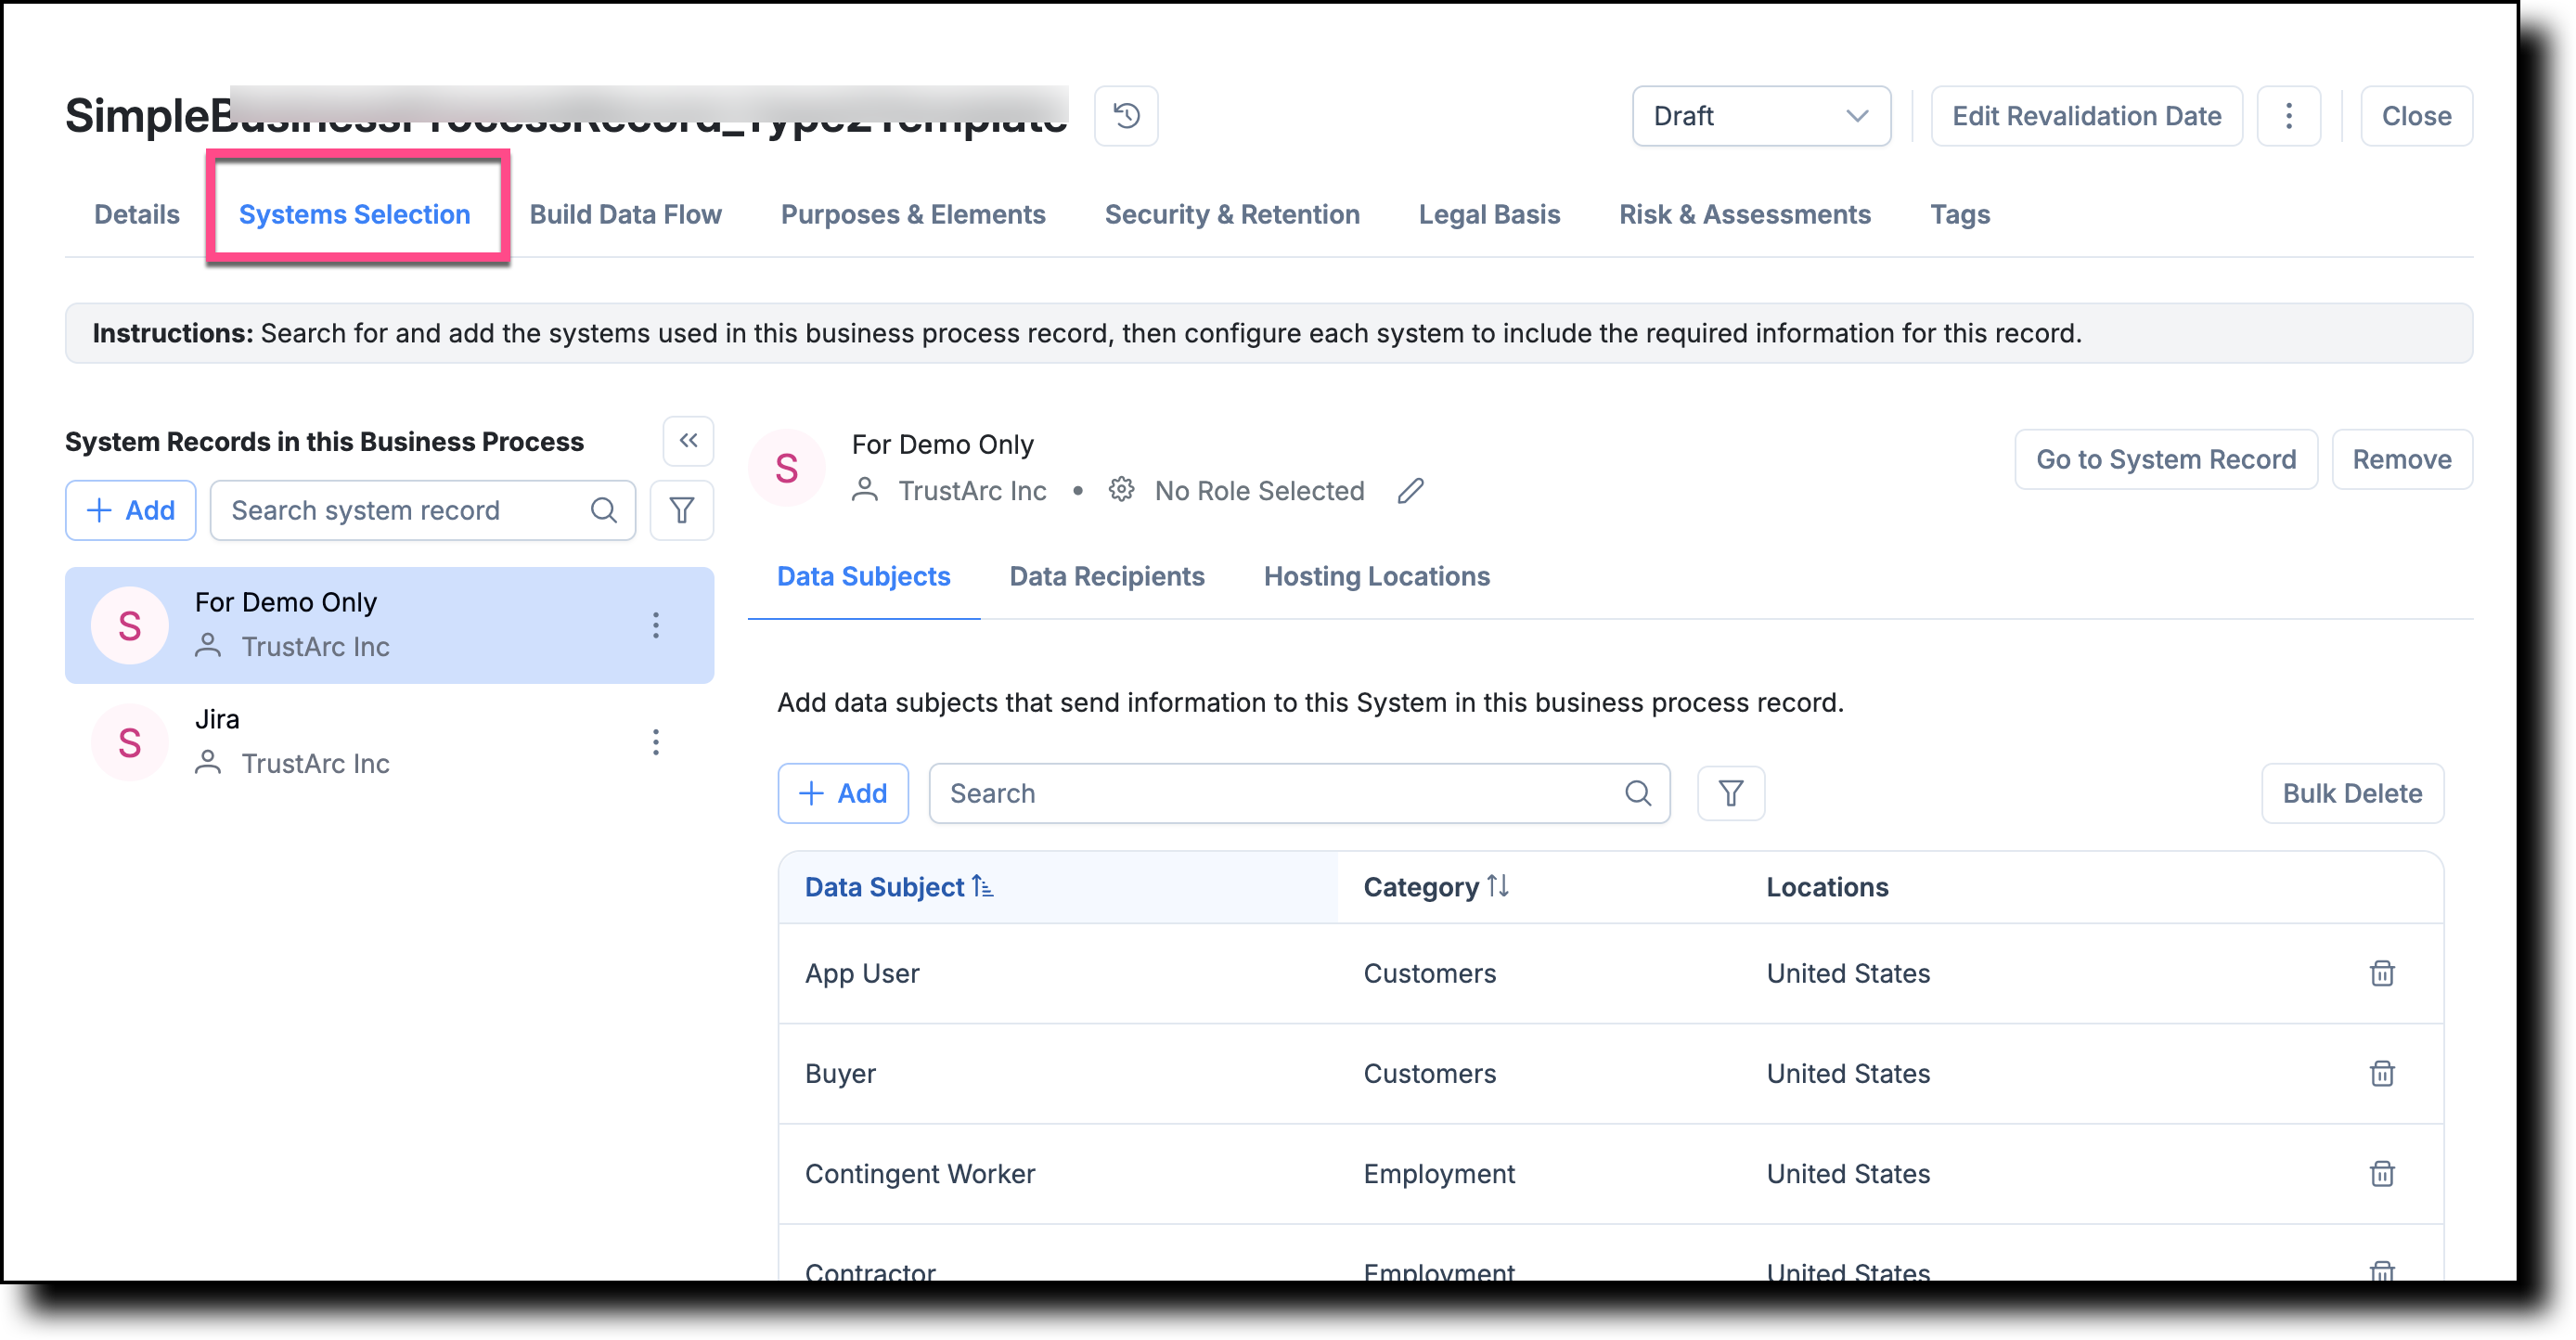Image resolution: width=2576 pixels, height=1340 pixels.
Task: Click the S avatar of Jira record
Action: [129, 743]
